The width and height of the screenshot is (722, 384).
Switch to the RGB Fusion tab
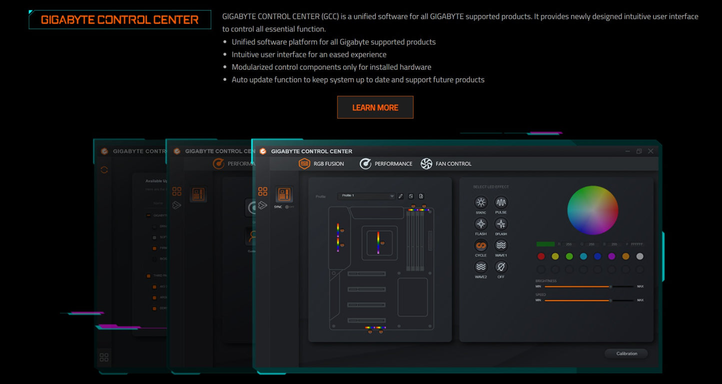pos(321,164)
